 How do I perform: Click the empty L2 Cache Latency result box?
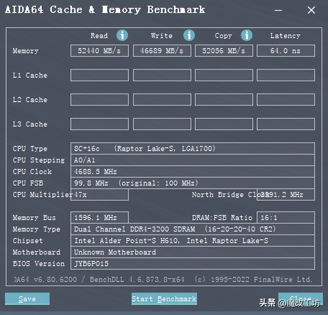pos(286,100)
